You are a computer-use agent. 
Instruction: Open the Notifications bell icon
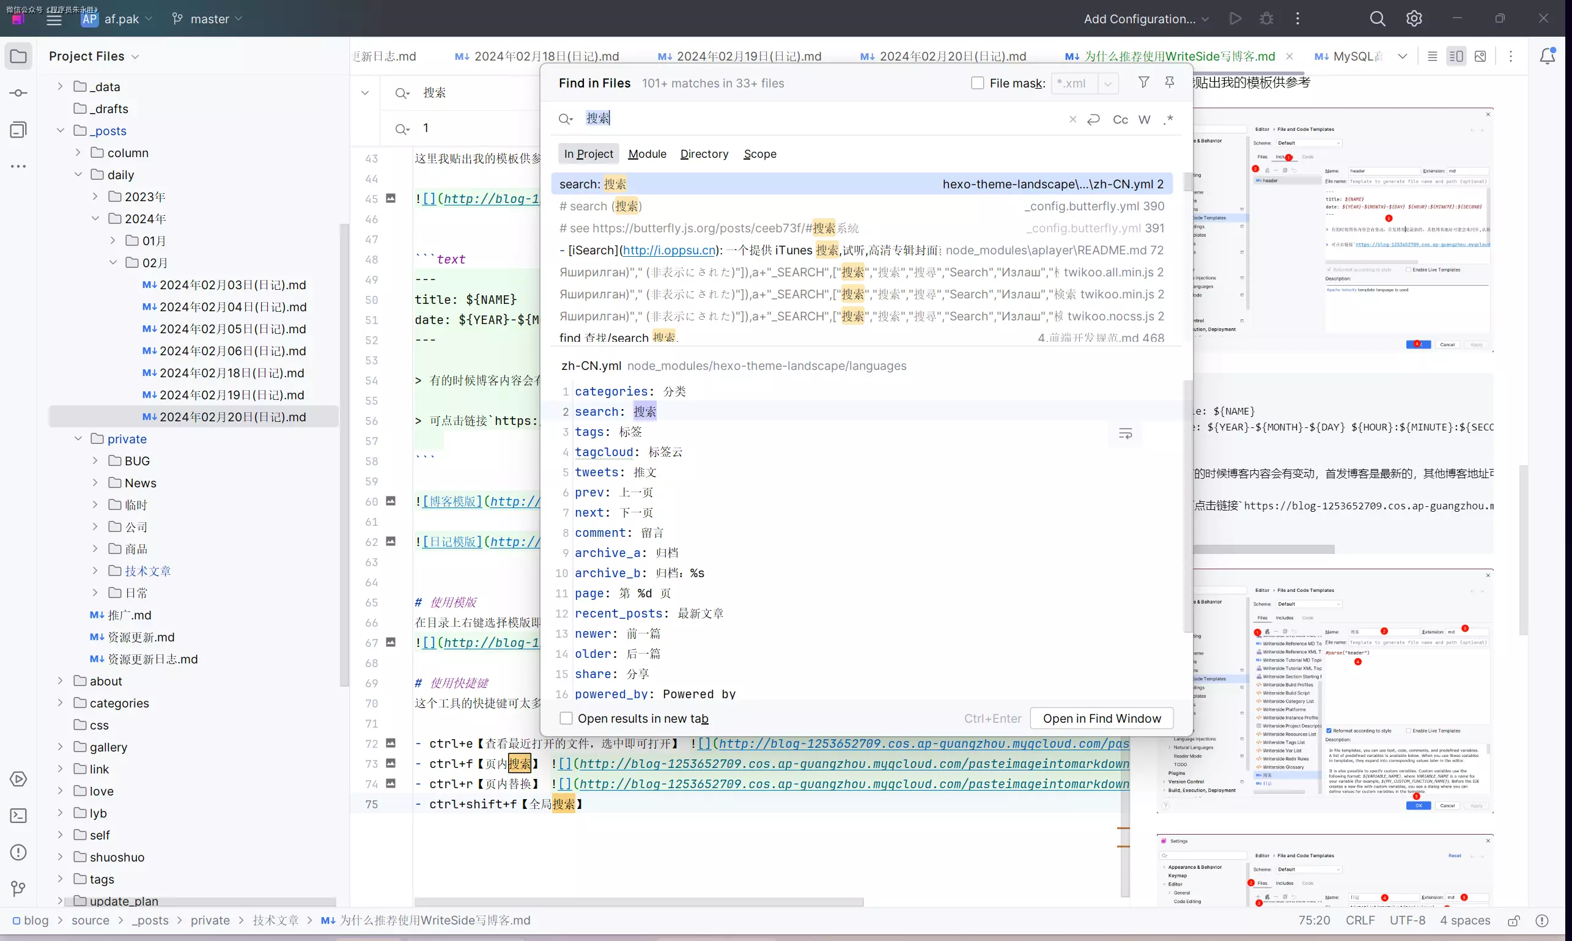pos(1548,56)
